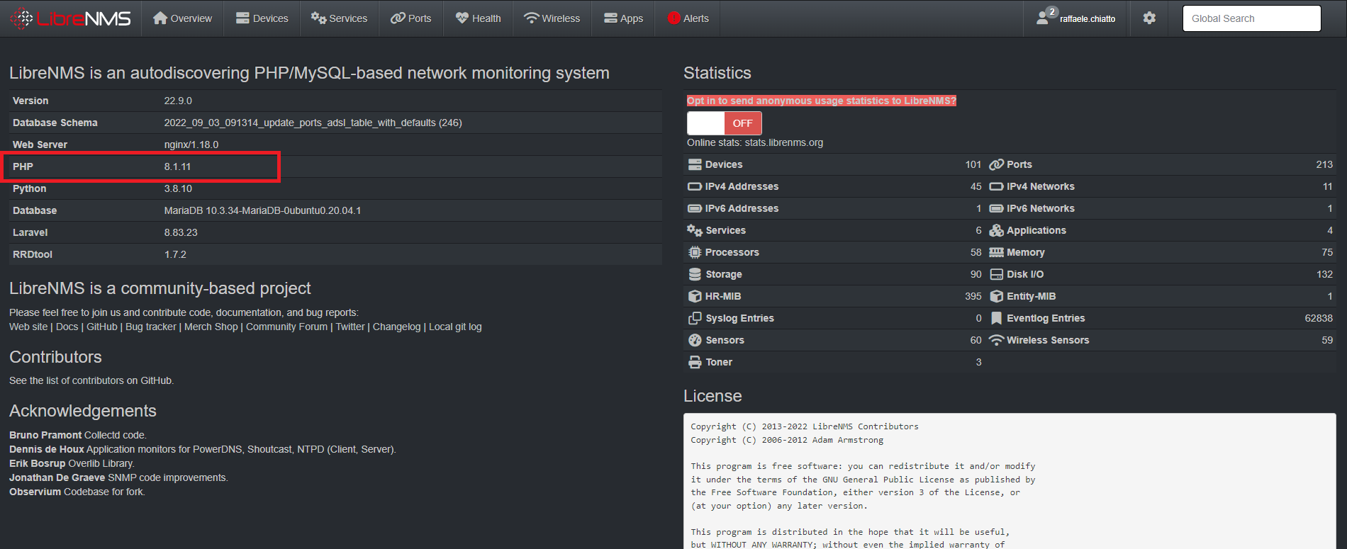Click the Database Schema value
The height and width of the screenshot is (549, 1347).
click(x=313, y=123)
